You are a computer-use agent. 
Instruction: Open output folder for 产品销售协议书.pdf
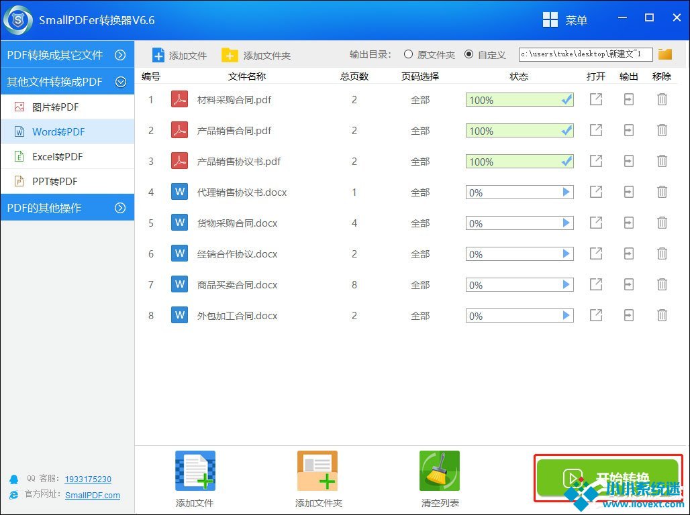[x=628, y=162]
